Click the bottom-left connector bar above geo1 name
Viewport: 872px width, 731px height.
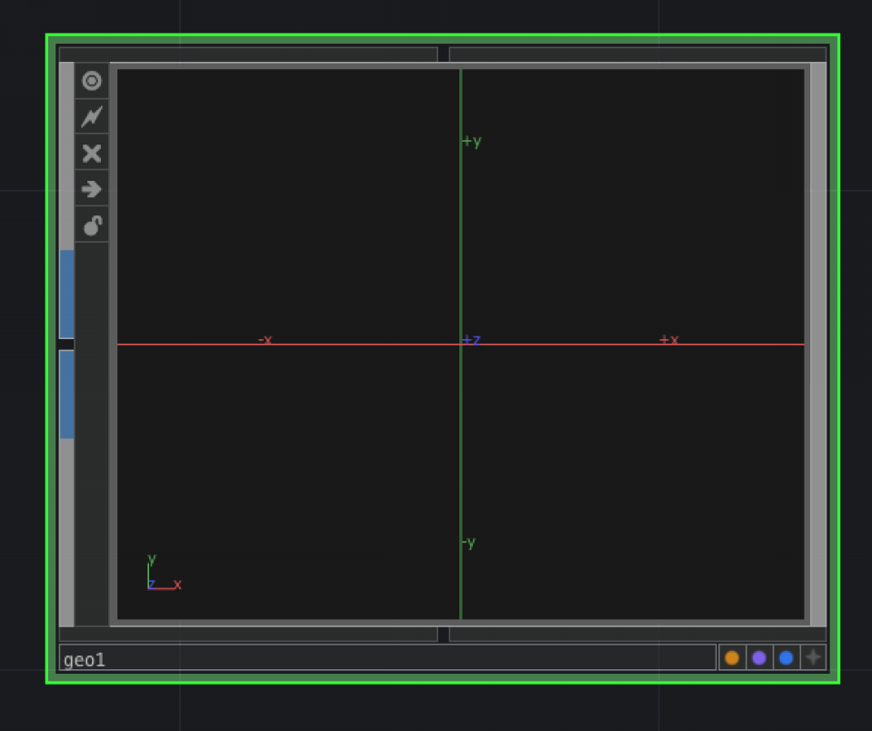click(x=248, y=635)
